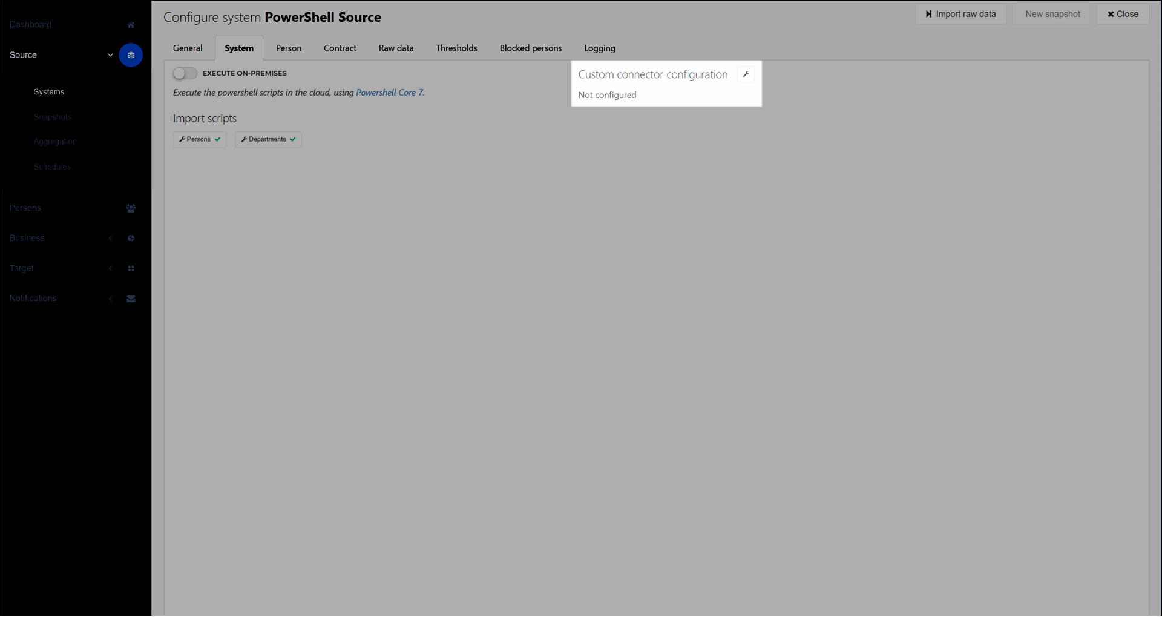Click the Source layers icon in sidebar
1162x617 pixels.
pos(131,55)
